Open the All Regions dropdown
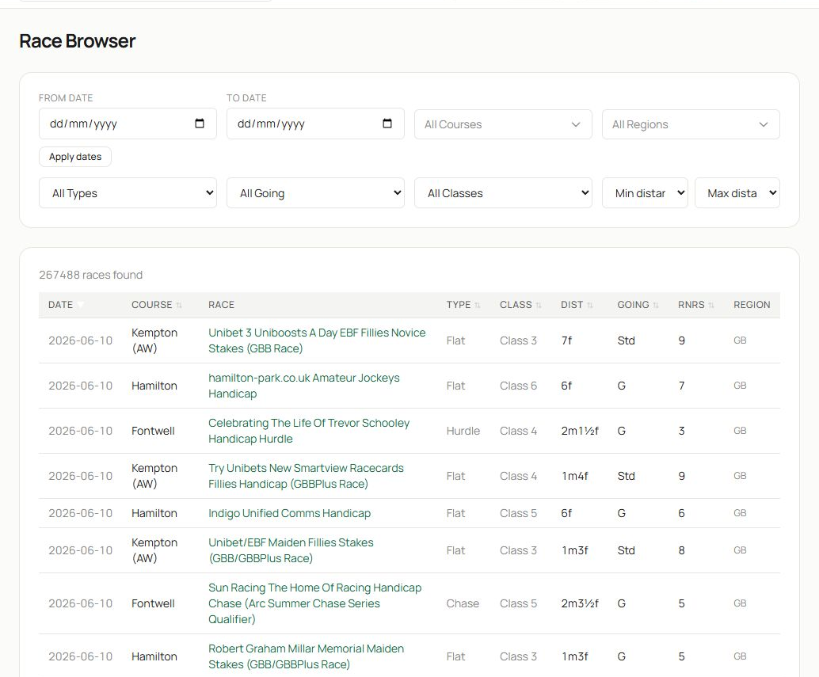The height and width of the screenshot is (677, 819). click(691, 124)
